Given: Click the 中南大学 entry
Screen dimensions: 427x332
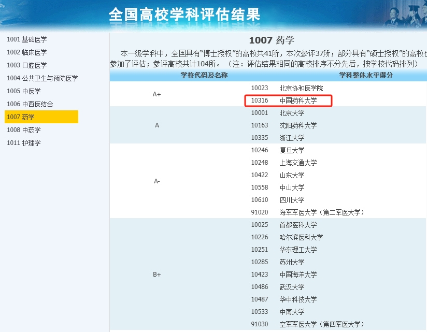Looking at the screenshot, I should (292, 312).
